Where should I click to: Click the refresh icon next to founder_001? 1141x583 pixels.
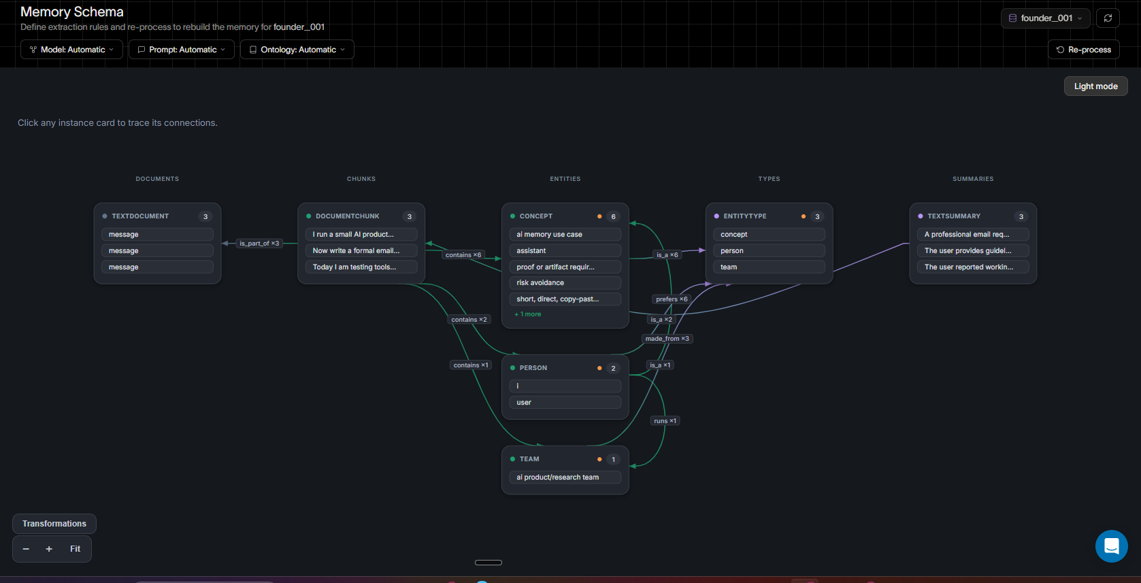(x=1108, y=18)
